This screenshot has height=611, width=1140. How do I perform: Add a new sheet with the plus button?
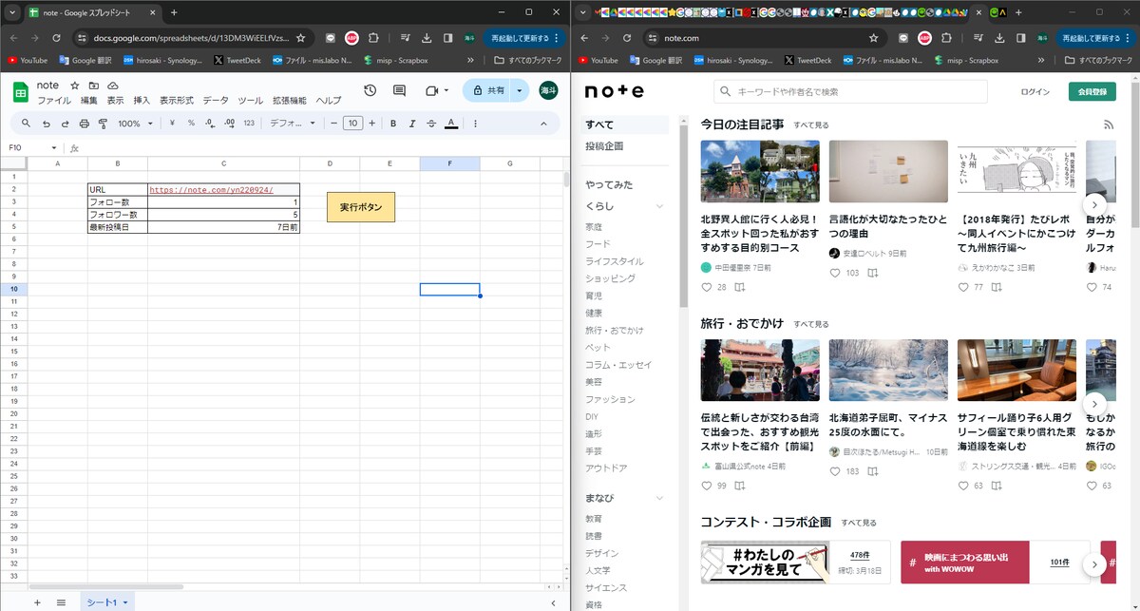(37, 602)
